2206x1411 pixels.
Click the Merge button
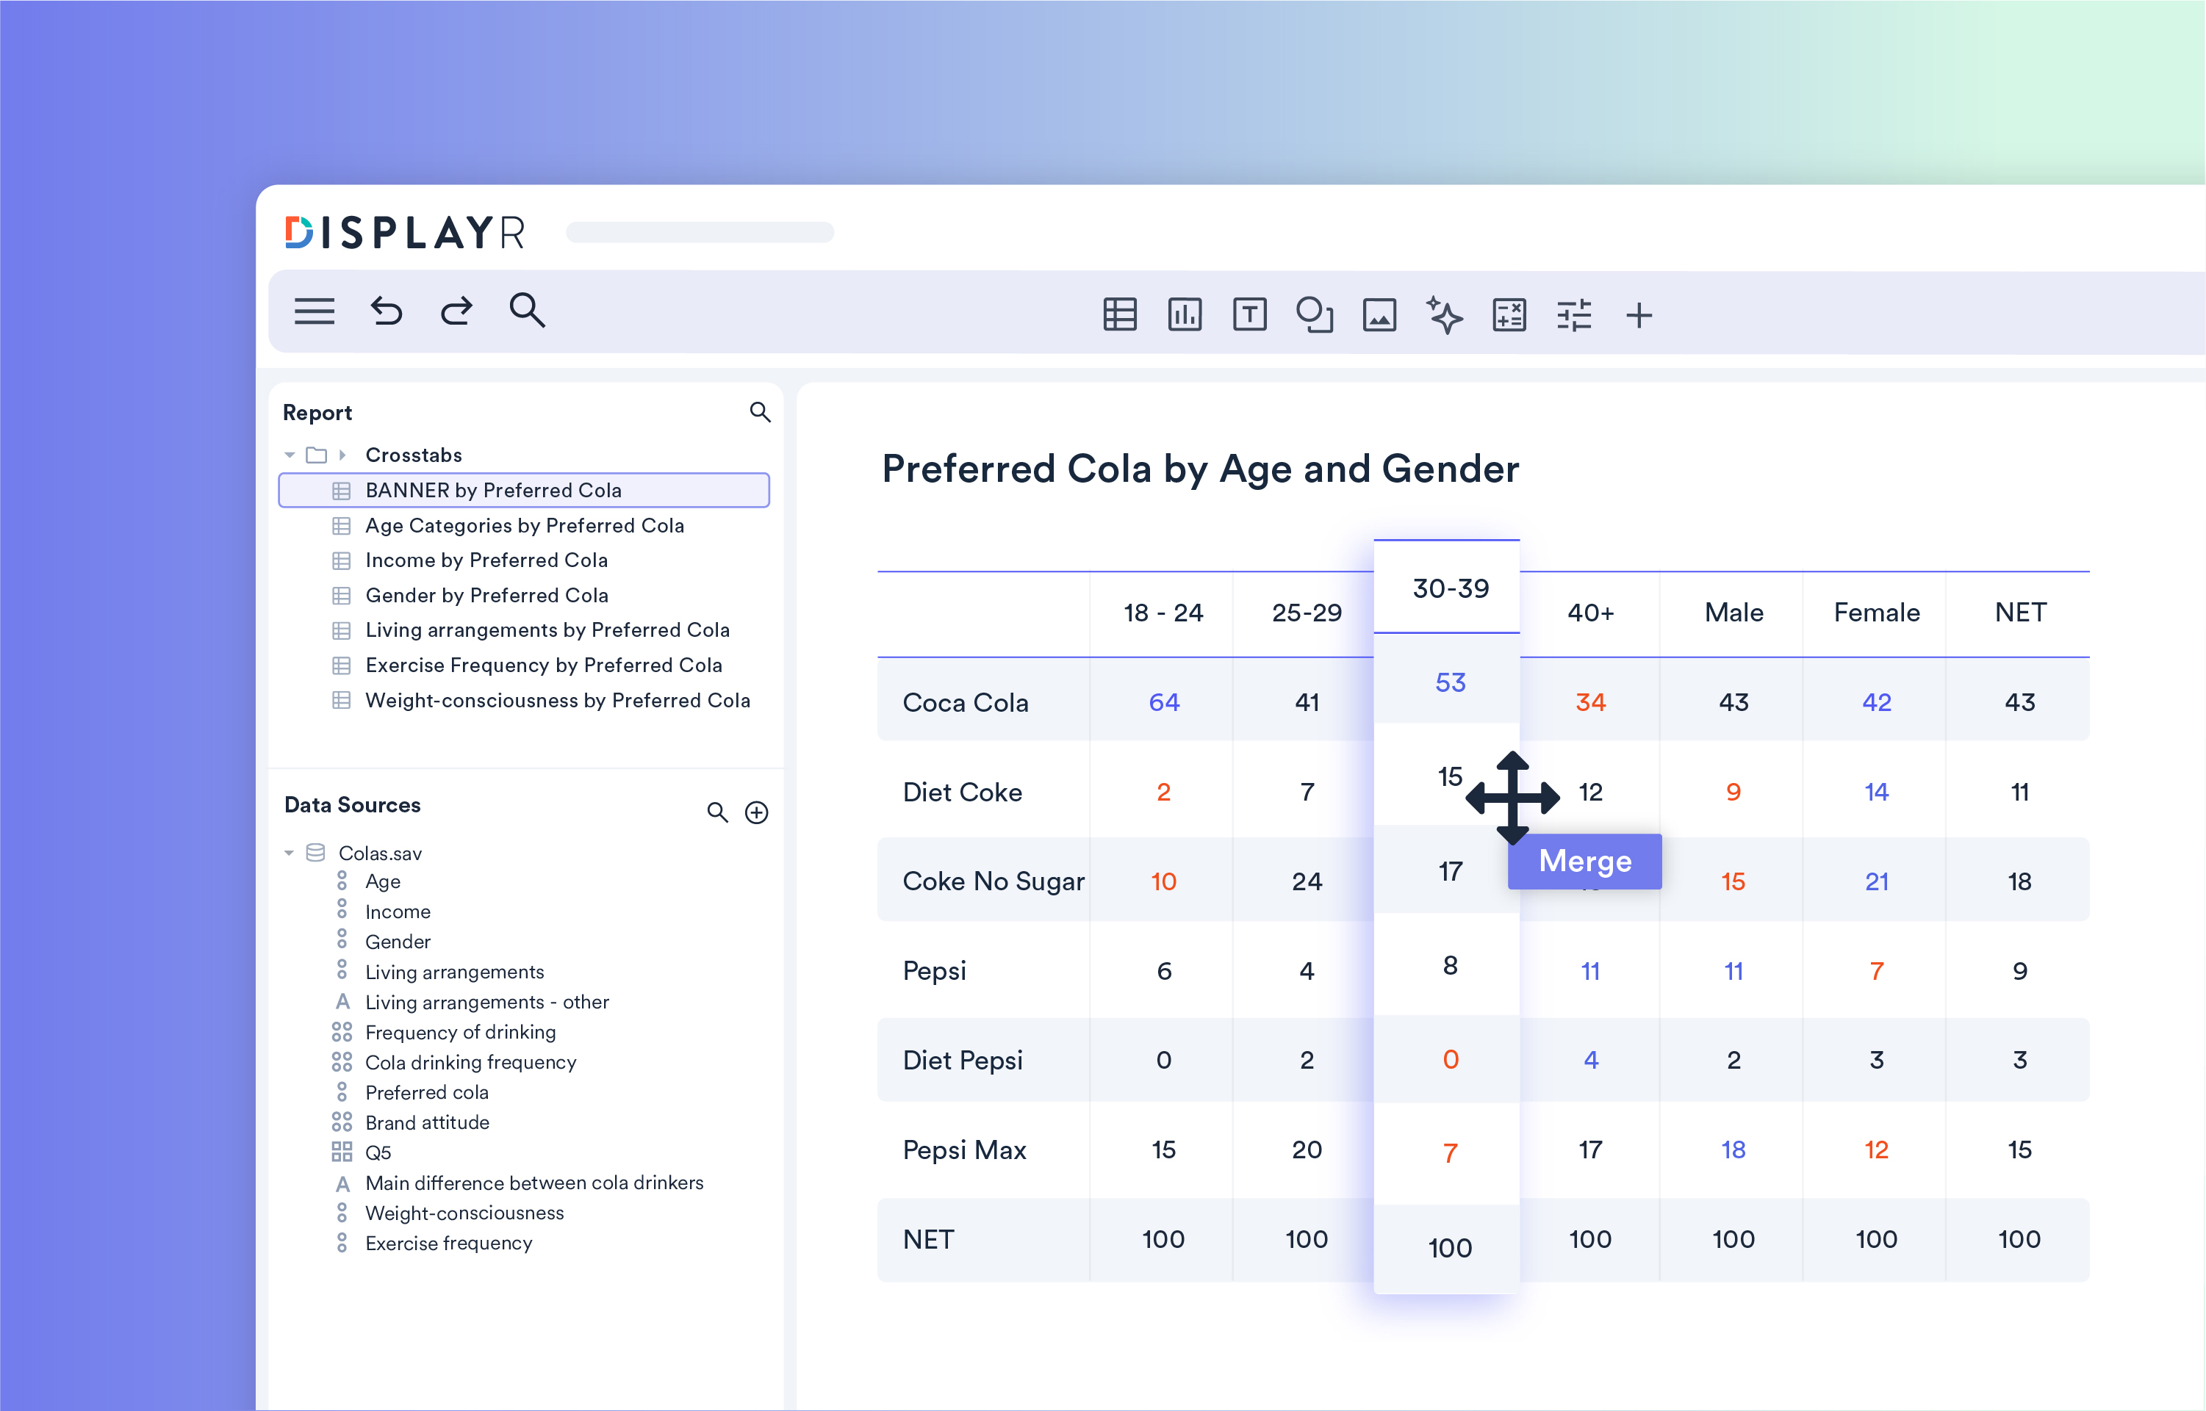(1584, 862)
